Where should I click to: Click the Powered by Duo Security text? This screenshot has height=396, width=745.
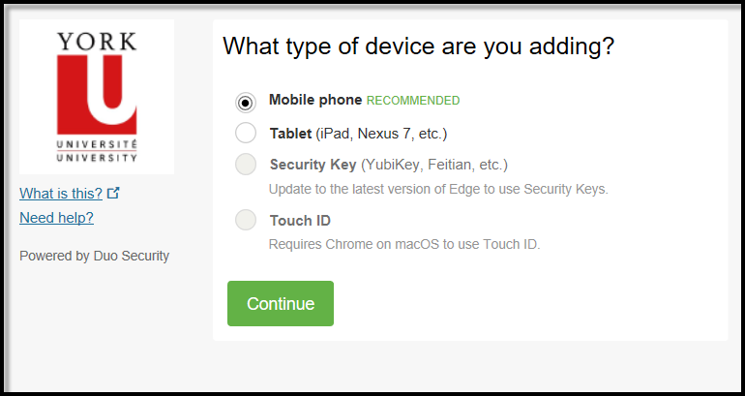pyautogui.click(x=94, y=256)
